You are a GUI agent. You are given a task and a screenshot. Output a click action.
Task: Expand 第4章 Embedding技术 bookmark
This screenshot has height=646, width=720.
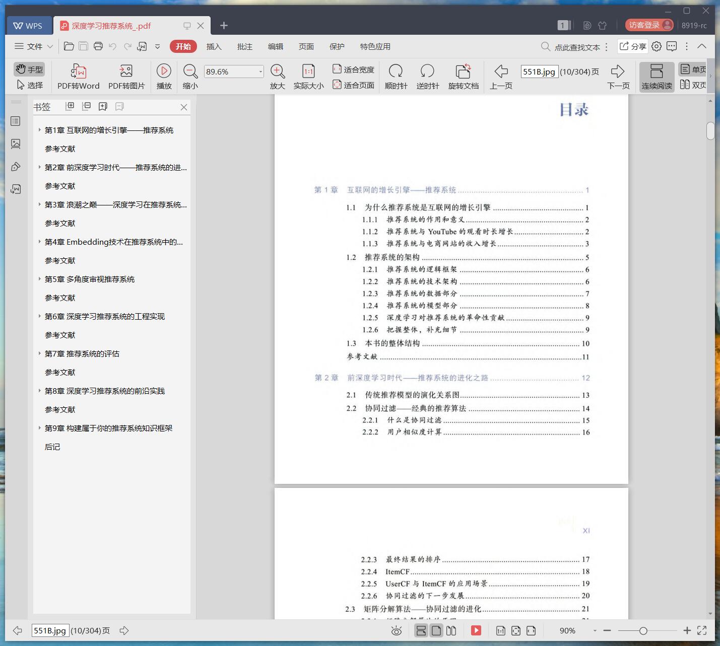pos(40,242)
